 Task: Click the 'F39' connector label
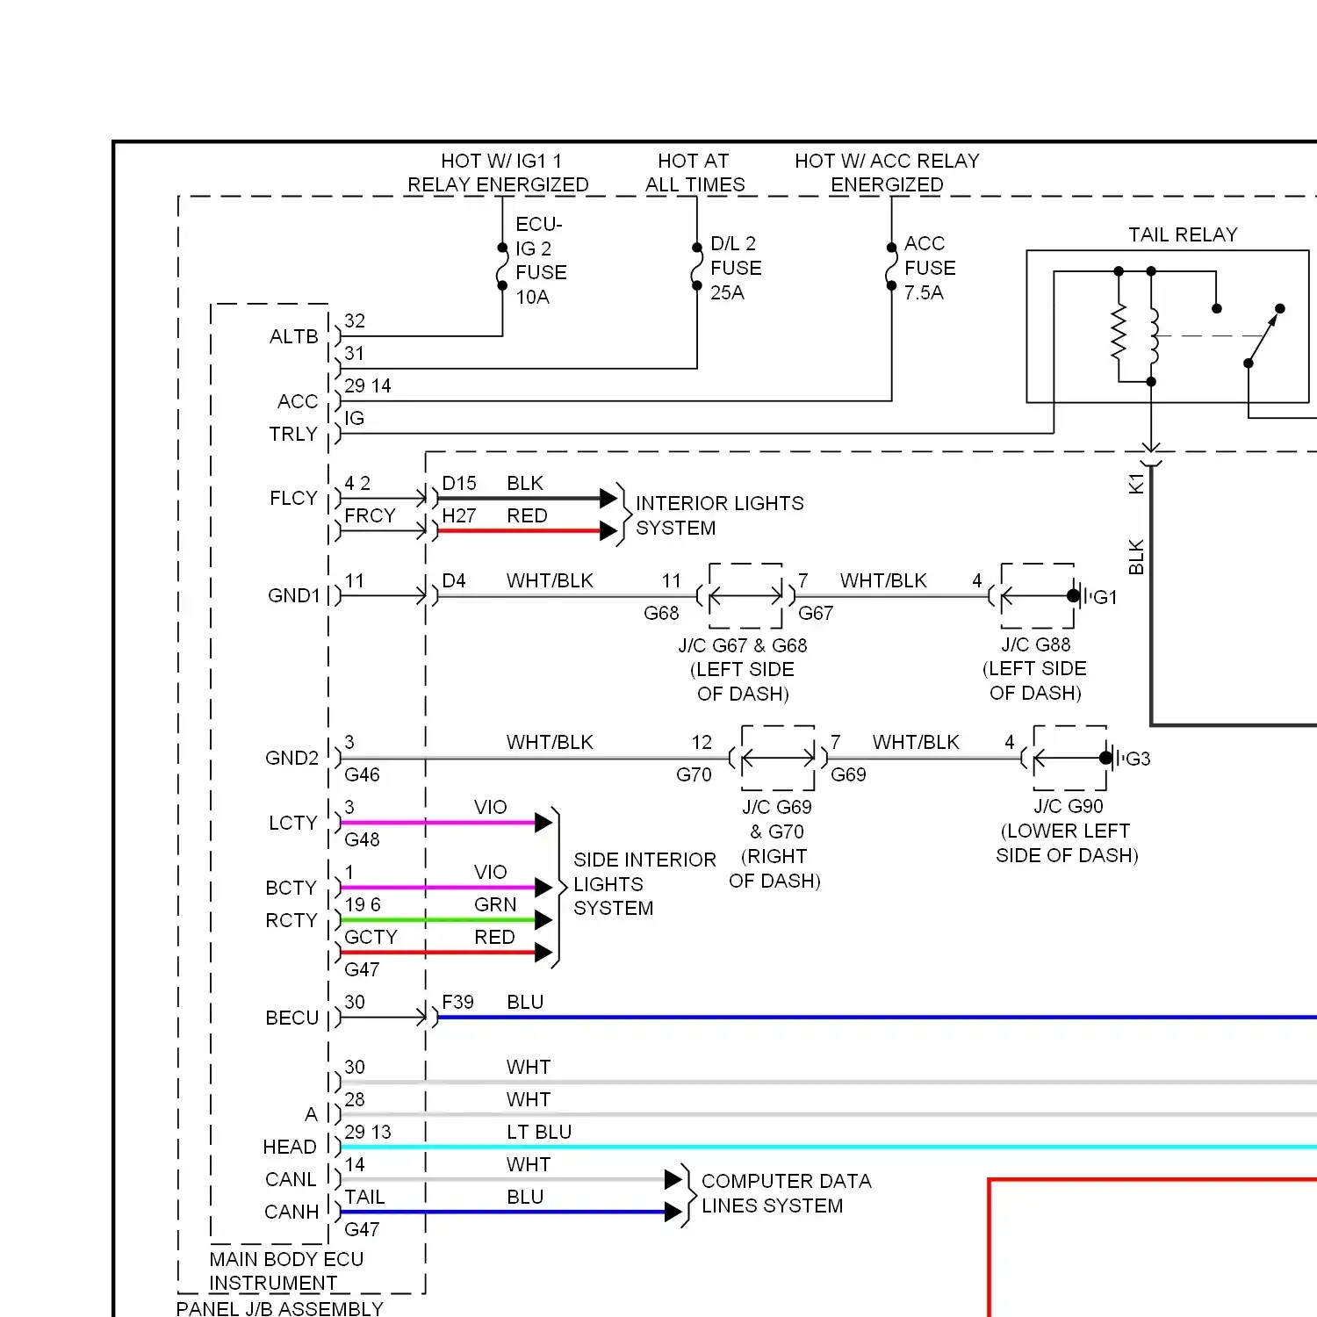click(457, 1003)
